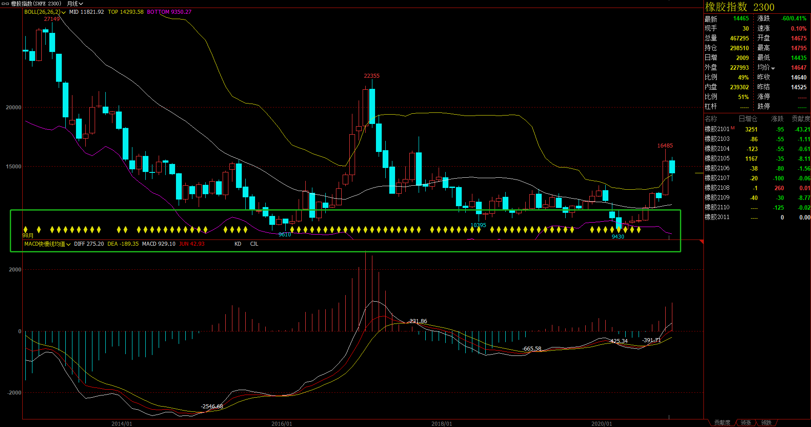Select the 领涨 tab
This screenshot has height=427, width=811.
[746, 423]
